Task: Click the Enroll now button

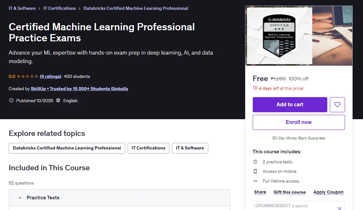Action: (x=299, y=122)
